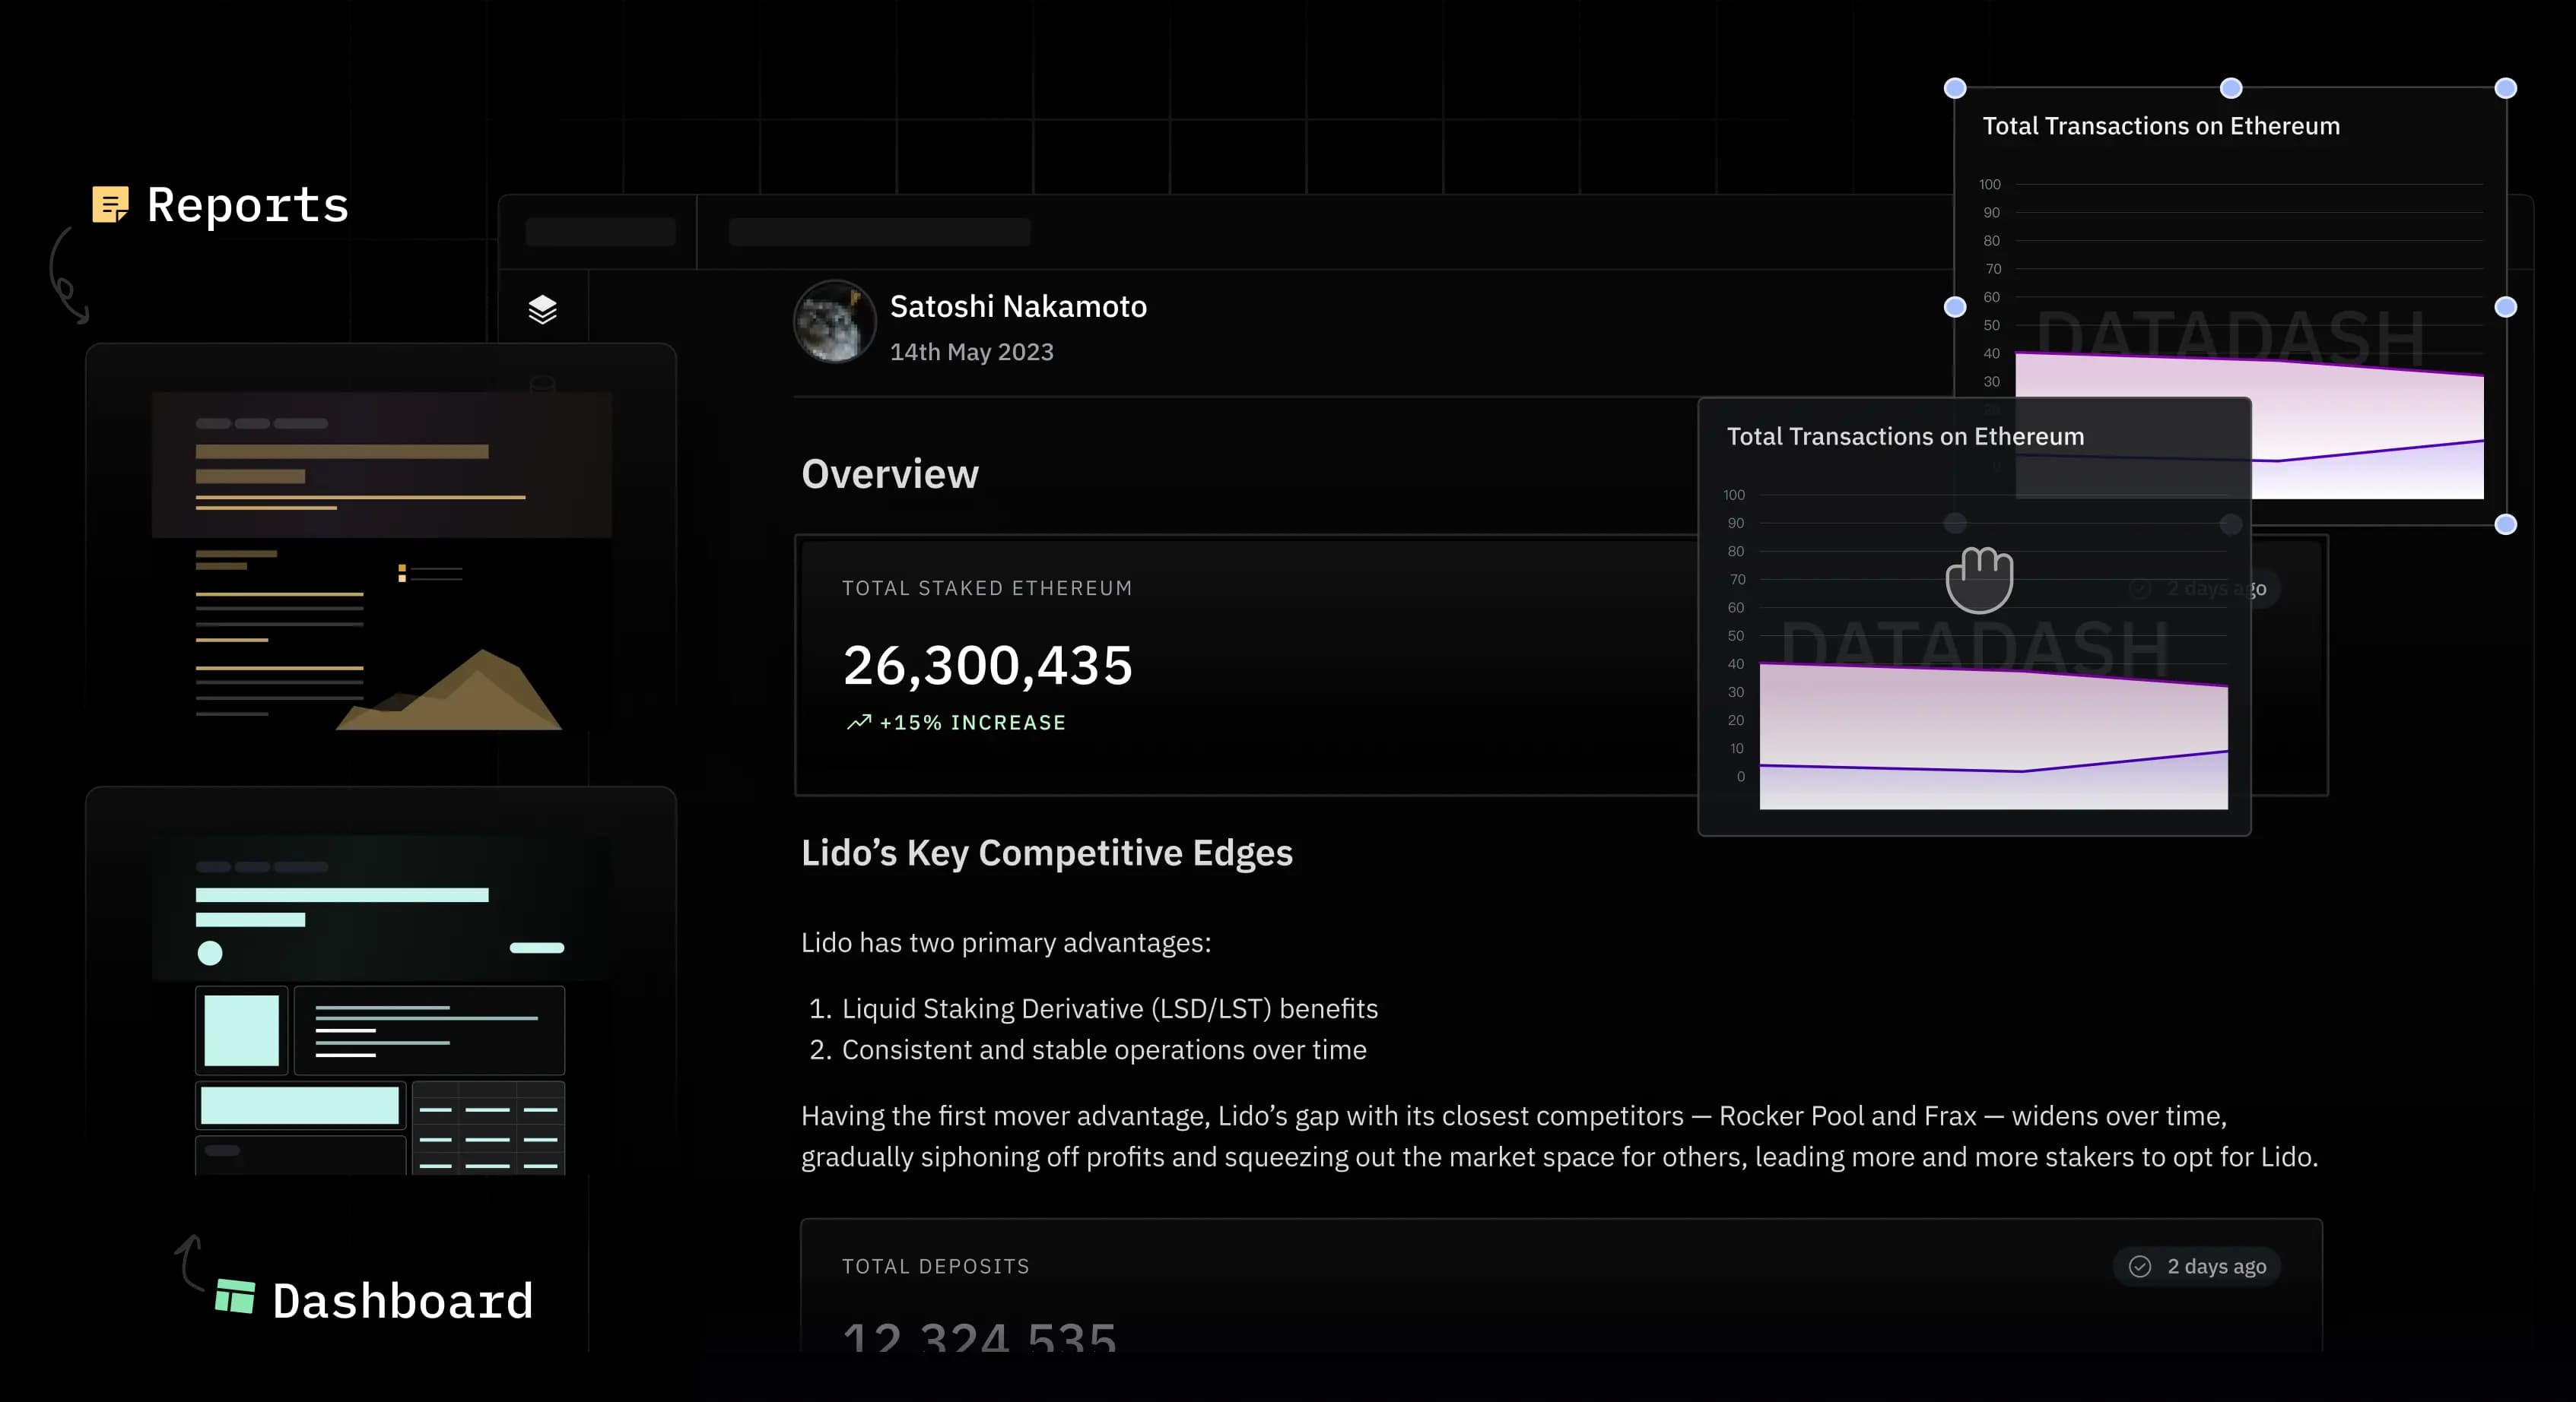Click the first placeholder tab in top bar
This screenshot has height=1402, width=2576.
tap(600, 232)
